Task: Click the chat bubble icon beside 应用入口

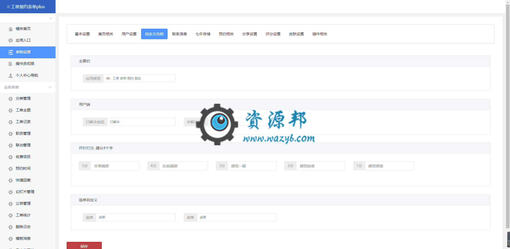Action: [11, 41]
